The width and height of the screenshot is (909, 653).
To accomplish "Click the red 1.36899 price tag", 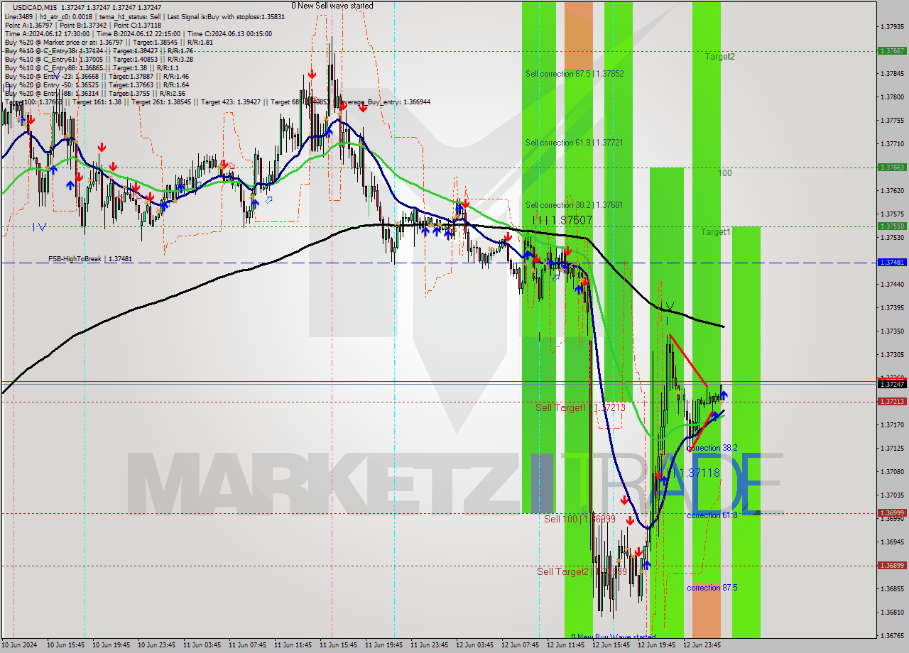I will (891, 566).
